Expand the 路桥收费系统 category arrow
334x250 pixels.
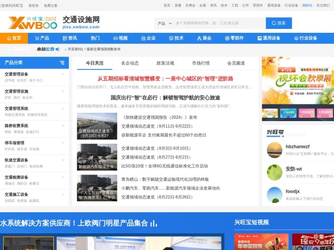click(x=63, y=126)
